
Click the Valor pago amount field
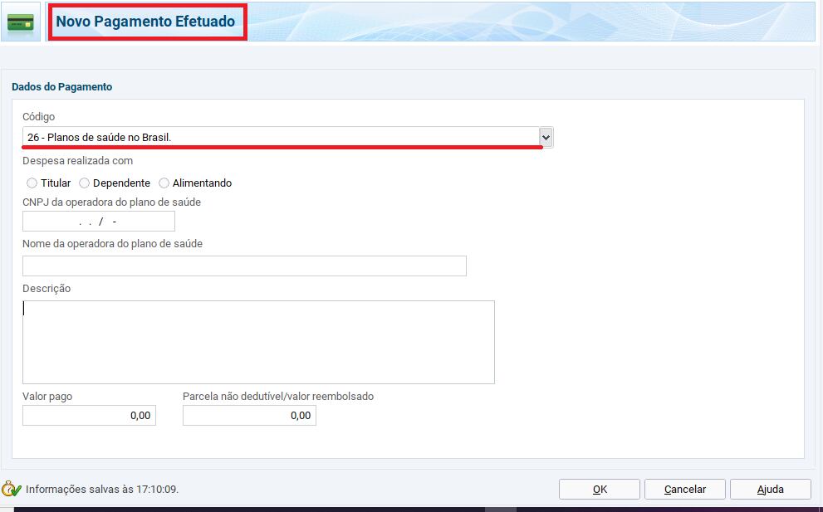[x=89, y=416]
